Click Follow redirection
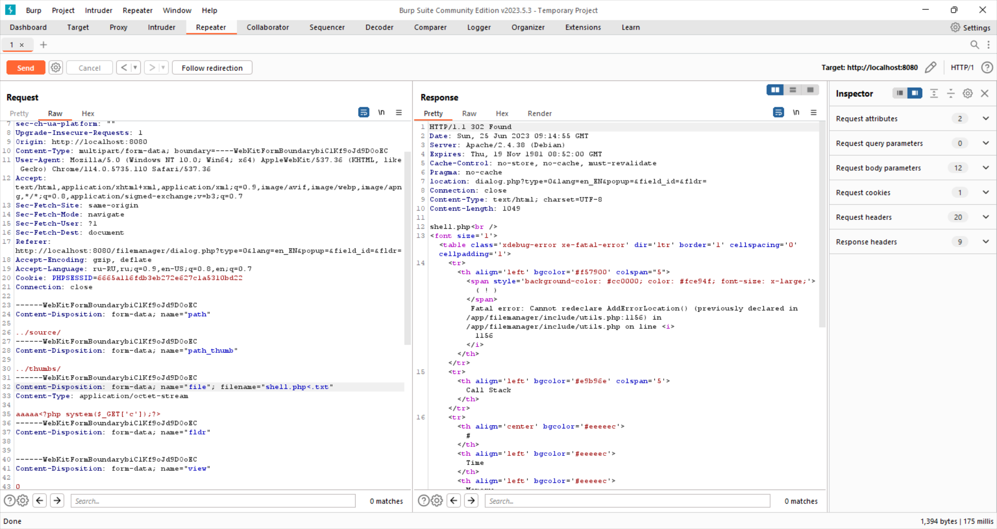Image resolution: width=997 pixels, height=529 pixels. pos(212,68)
